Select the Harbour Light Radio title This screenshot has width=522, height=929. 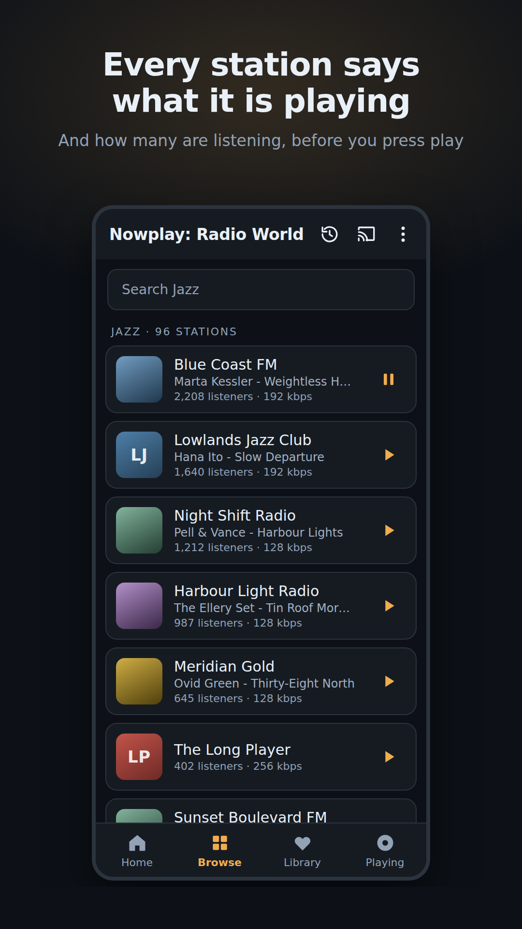point(246,591)
